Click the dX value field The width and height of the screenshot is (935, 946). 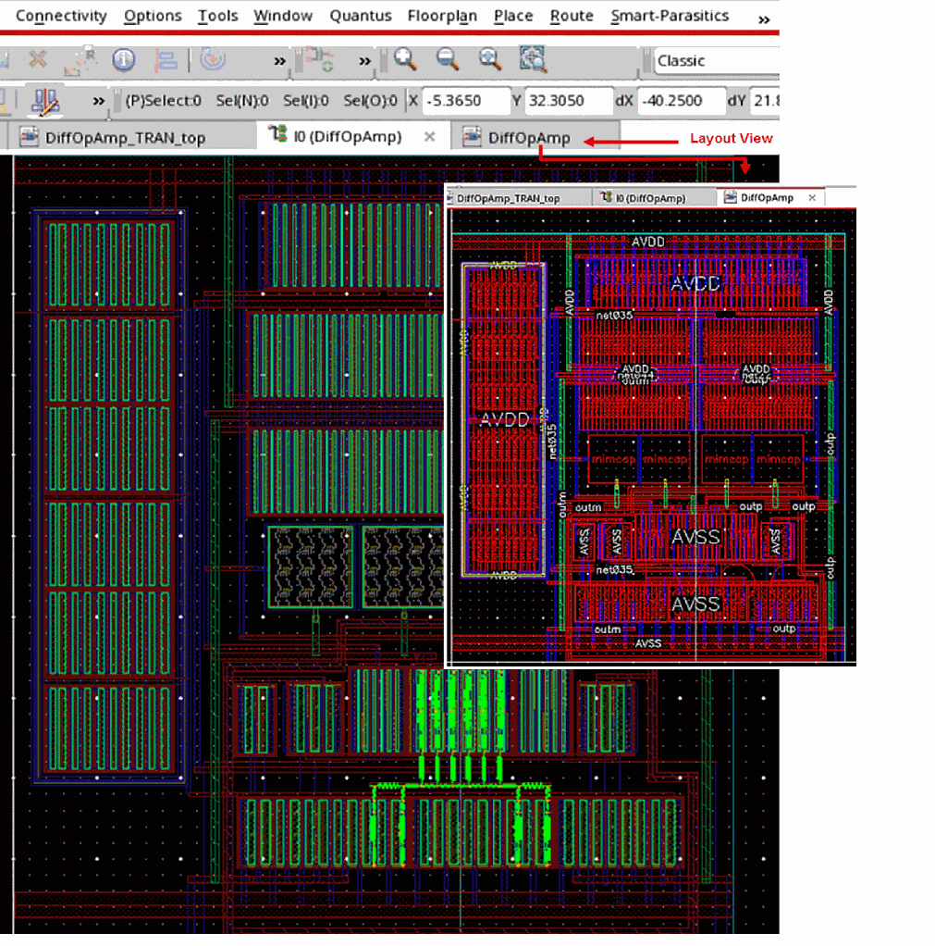679,101
